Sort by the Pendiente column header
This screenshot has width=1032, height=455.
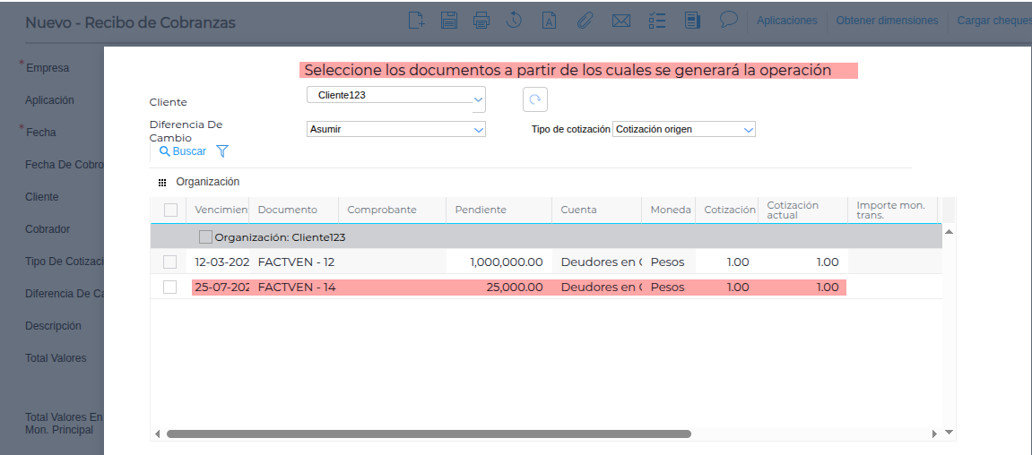(481, 210)
